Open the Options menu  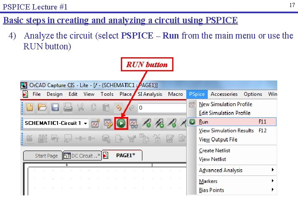pos(253,94)
